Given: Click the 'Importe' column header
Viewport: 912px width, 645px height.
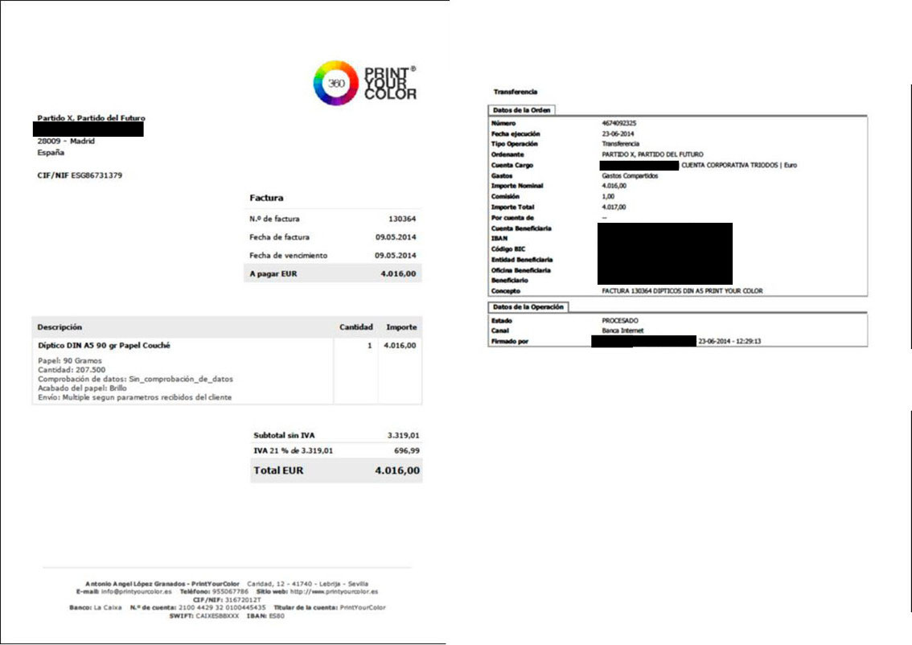Looking at the screenshot, I should 401,327.
